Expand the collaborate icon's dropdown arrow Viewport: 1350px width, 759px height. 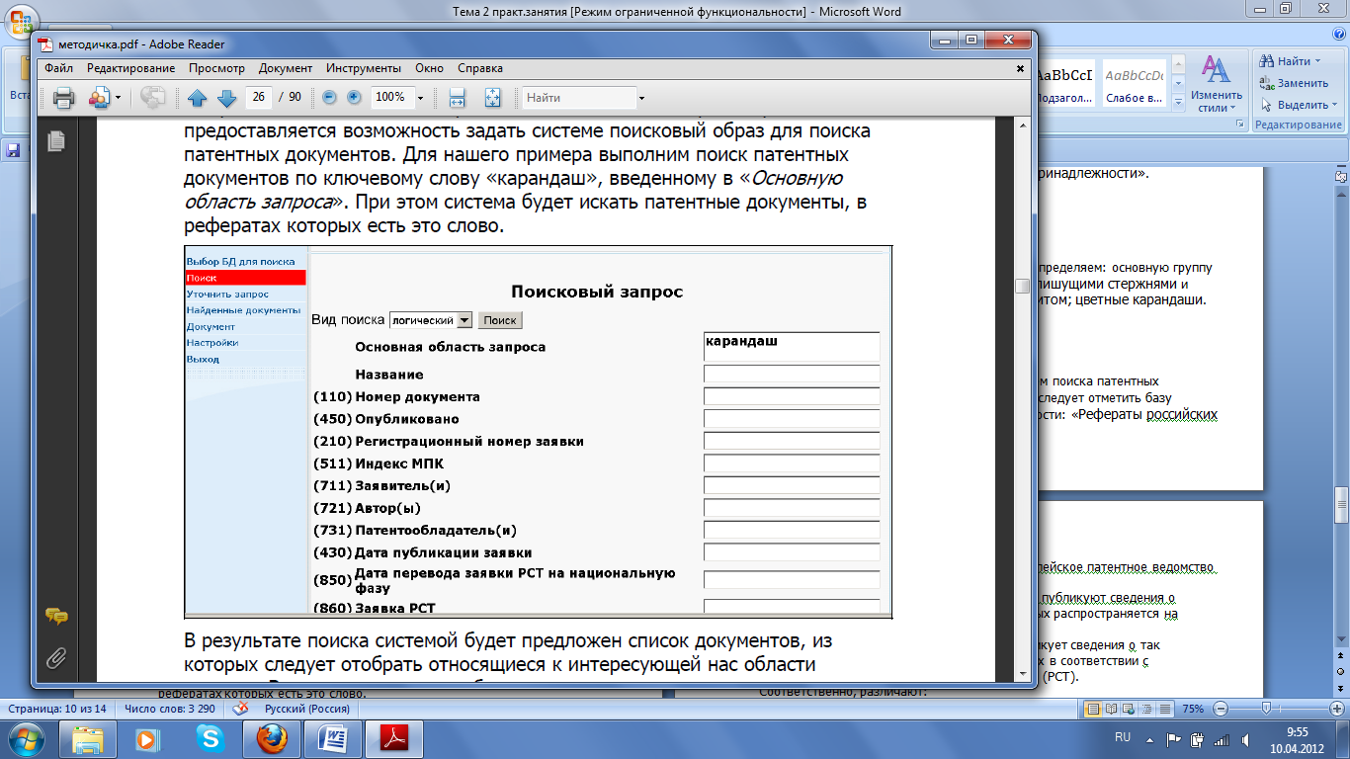(118, 98)
